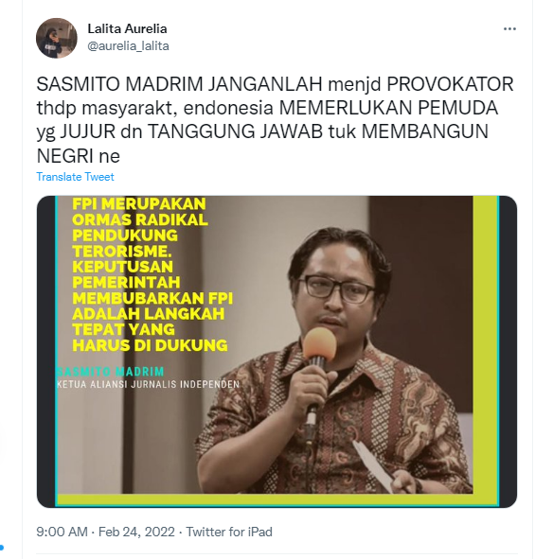
Task: Click MEMBANGUN in the tweet body
Action: 425,131
